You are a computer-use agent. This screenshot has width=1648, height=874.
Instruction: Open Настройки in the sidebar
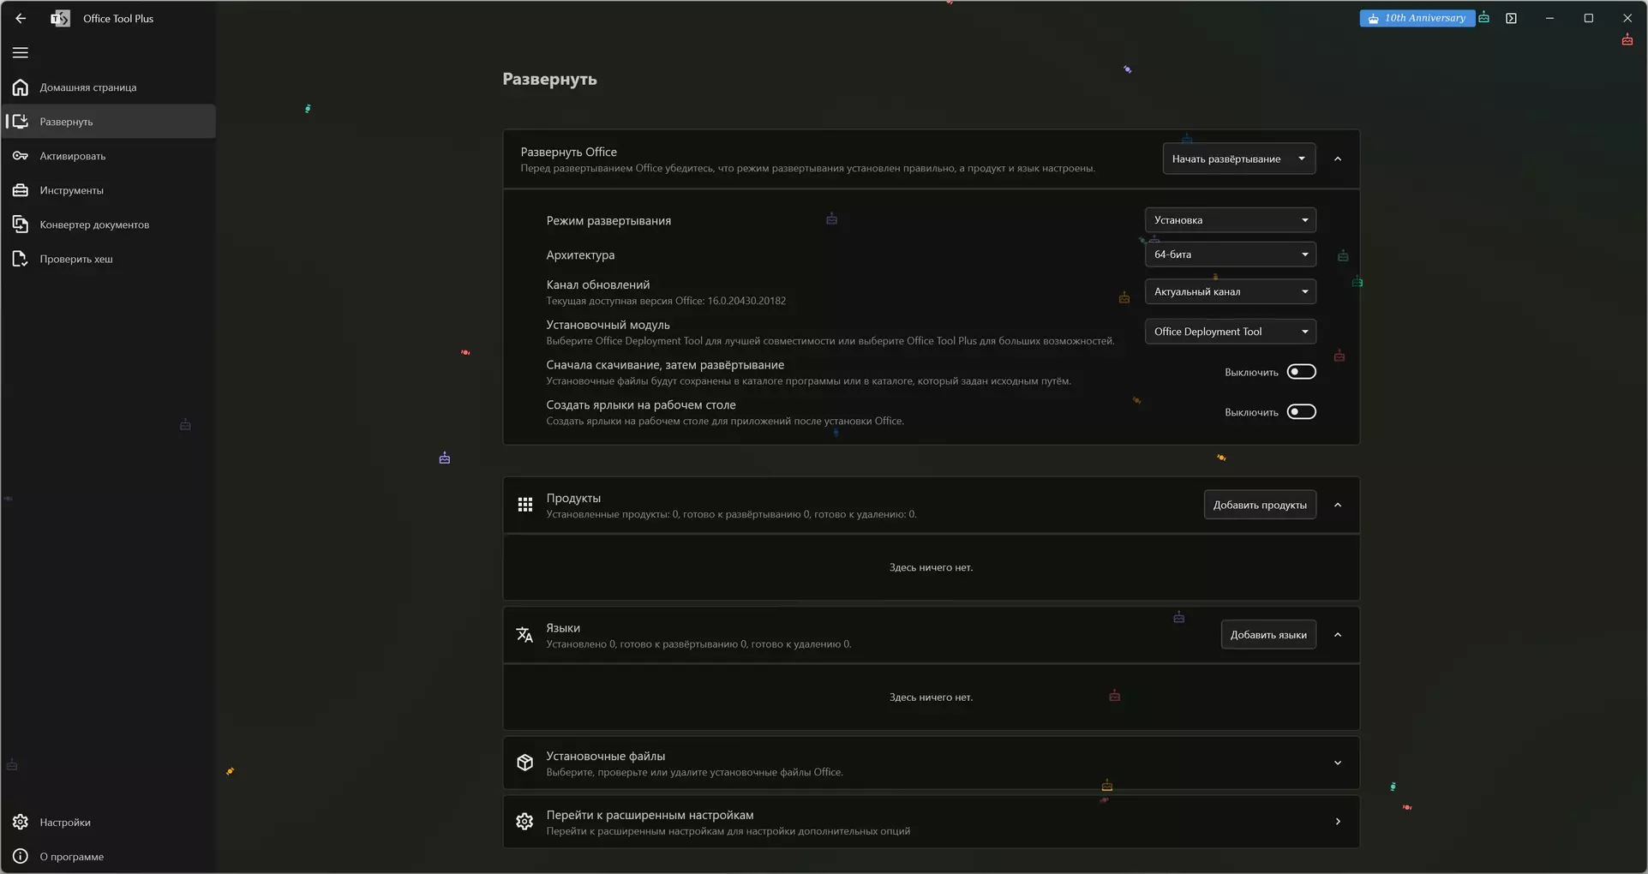pos(109,823)
